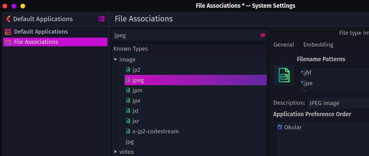
Task: Clear the jpeg search field text
Action: click(262, 35)
